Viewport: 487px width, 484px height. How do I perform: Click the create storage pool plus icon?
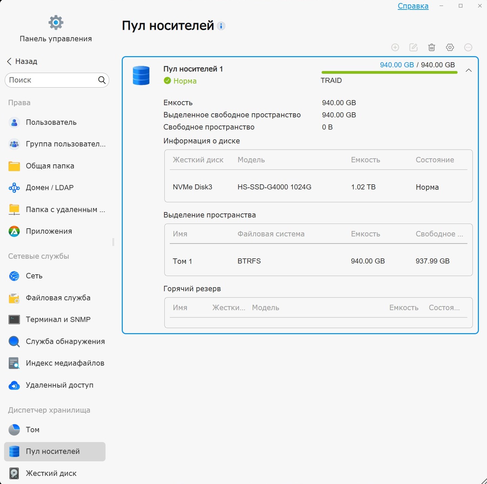(x=395, y=47)
